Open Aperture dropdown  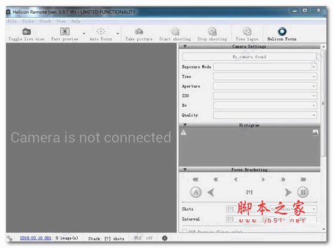(x=265, y=86)
